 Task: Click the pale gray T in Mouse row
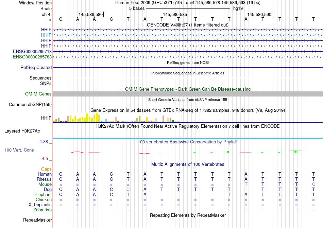point(246,185)
